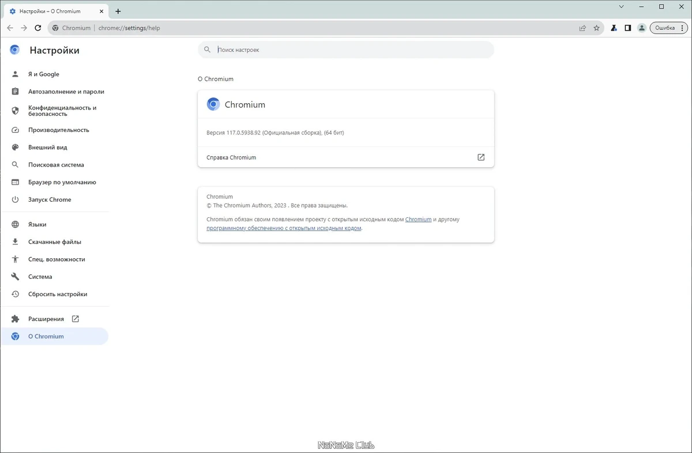
Task: Click the browser forward arrow
Action: pos(24,28)
